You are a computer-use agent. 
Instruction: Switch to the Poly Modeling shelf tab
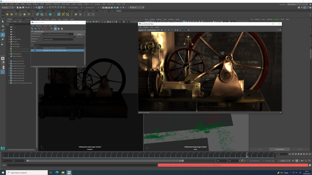[23, 11]
